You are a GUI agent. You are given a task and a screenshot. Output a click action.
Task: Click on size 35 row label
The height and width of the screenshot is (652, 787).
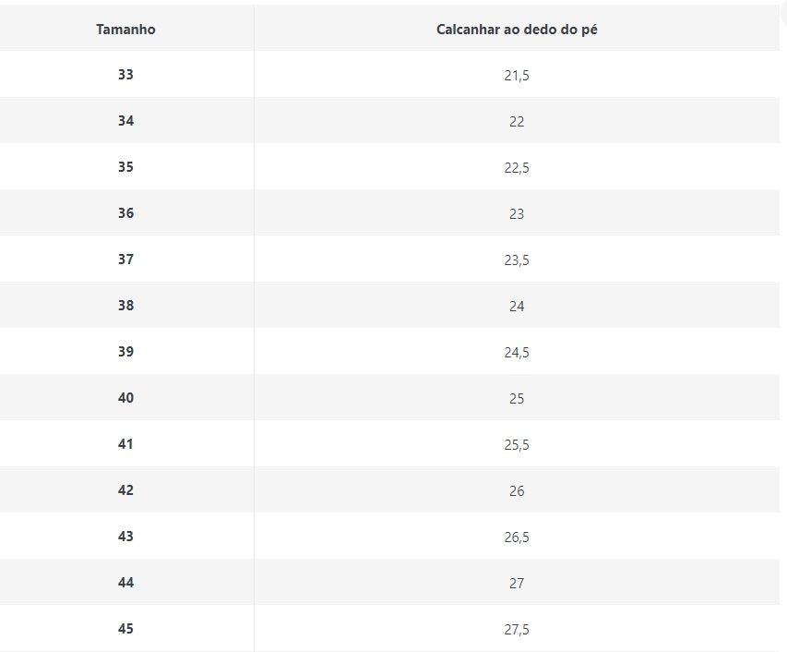click(125, 167)
